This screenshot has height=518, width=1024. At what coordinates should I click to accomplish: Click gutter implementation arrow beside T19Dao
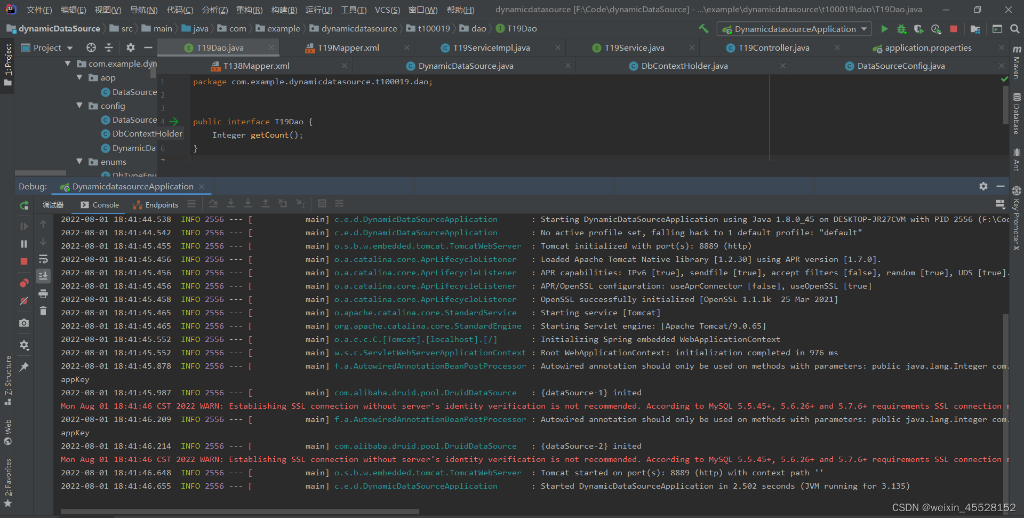click(x=174, y=122)
